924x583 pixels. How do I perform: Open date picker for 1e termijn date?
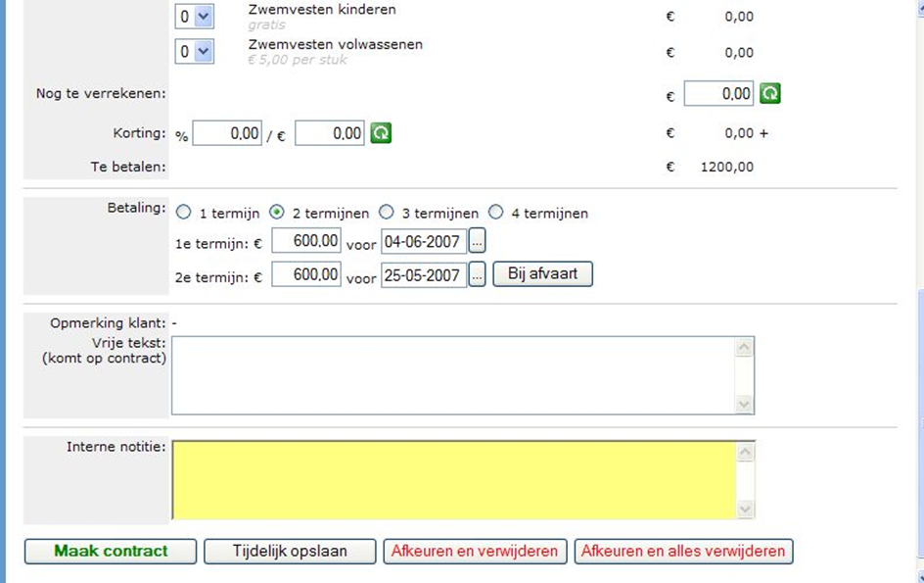click(x=477, y=241)
